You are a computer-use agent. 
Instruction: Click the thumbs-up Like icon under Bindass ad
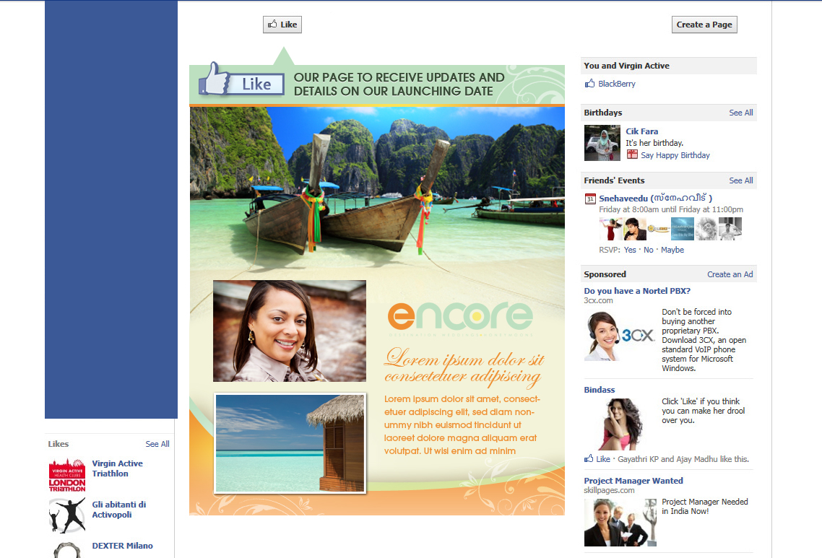click(589, 459)
